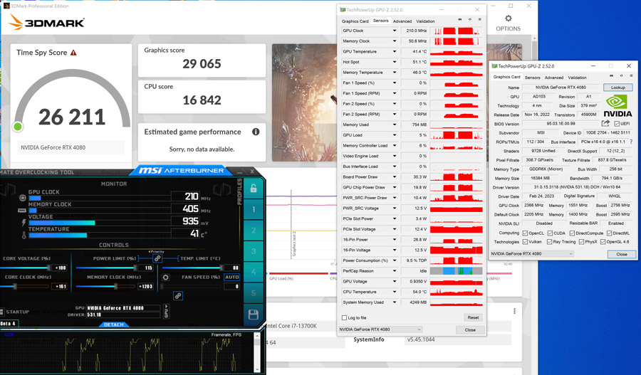641x375 pixels.
Task: Open GPU selector dropdown in Graphics Card window
Action: pyautogui.click(x=532, y=253)
